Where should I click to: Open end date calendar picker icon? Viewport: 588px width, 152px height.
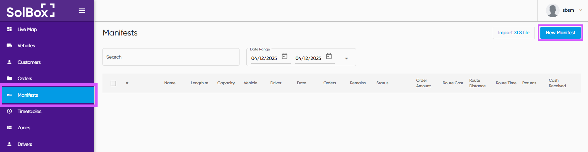329,56
